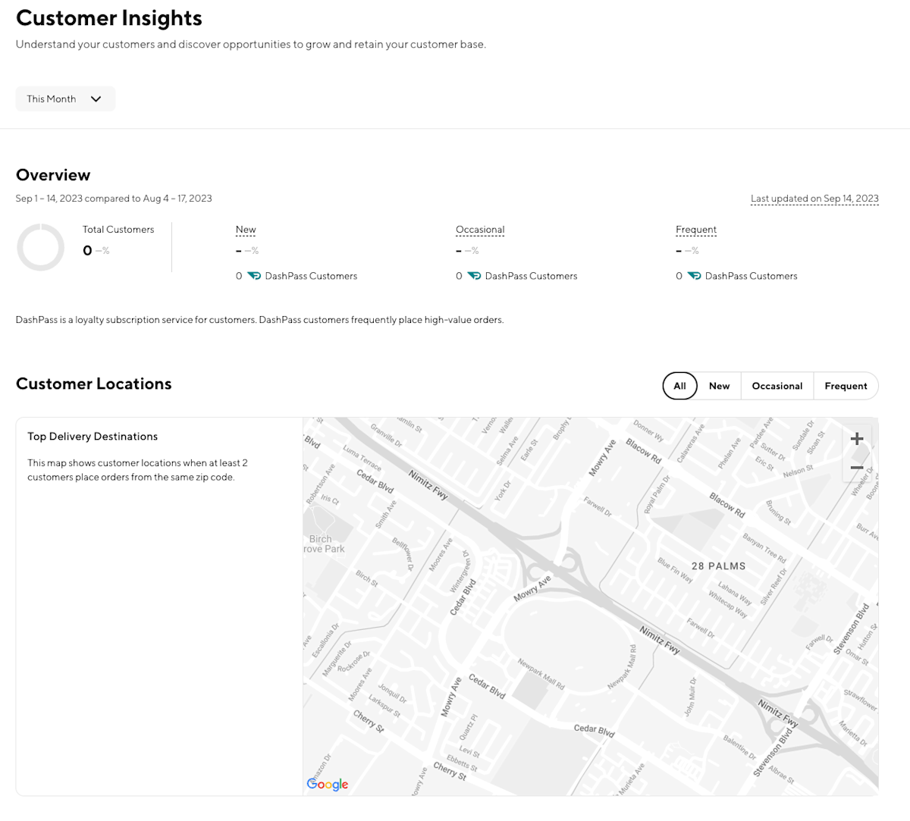The height and width of the screenshot is (821, 910).
Task: Click the chevron on the This Month selector
Action: [x=96, y=99]
